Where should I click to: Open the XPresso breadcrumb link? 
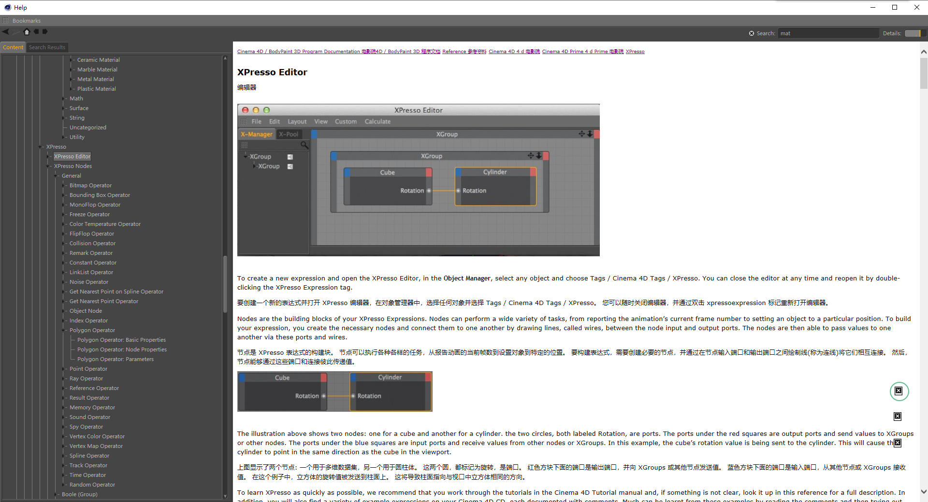click(x=635, y=52)
